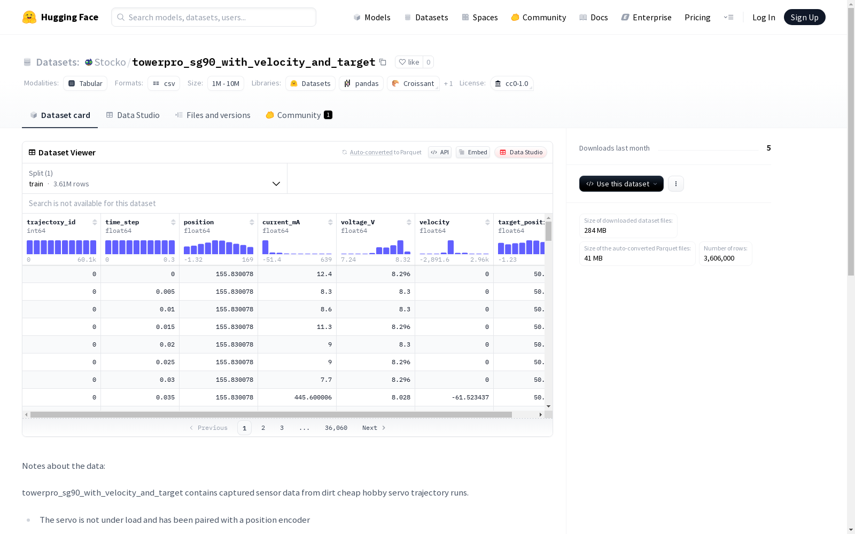Screen dimensions: 855x534
Task: Click the Embed button
Action: 473,152
